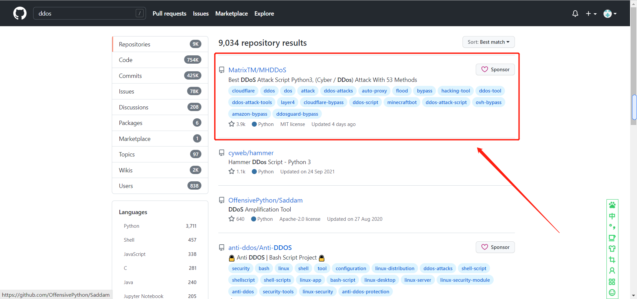Click the cup icon in floating toolbar
This screenshot has width=637, height=299.
[612, 238]
